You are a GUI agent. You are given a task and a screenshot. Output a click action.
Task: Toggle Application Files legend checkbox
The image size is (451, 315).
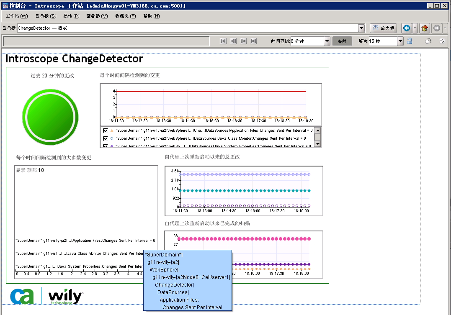tap(105, 131)
